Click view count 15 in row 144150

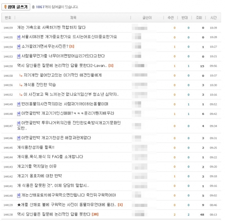[202, 66]
